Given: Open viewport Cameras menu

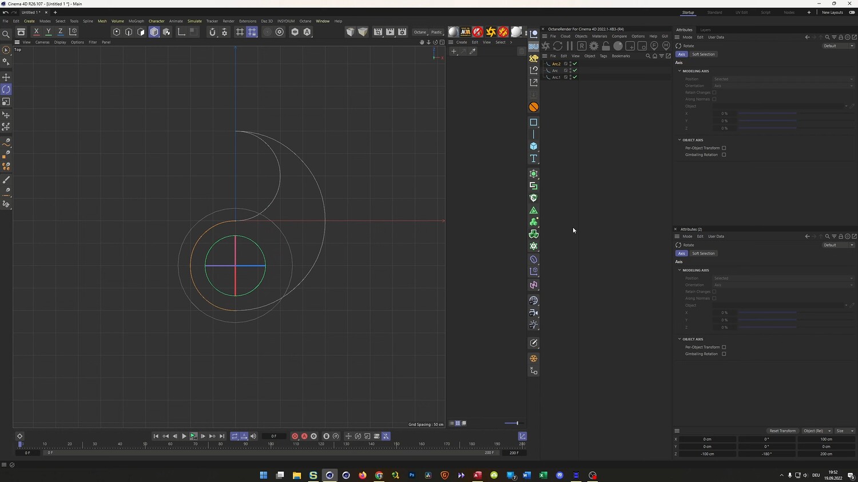Looking at the screenshot, I should [x=42, y=42].
